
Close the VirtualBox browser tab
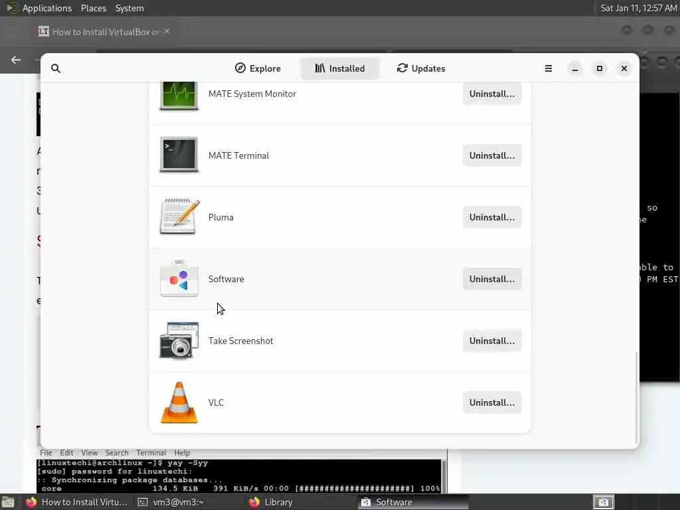tap(167, 31)
